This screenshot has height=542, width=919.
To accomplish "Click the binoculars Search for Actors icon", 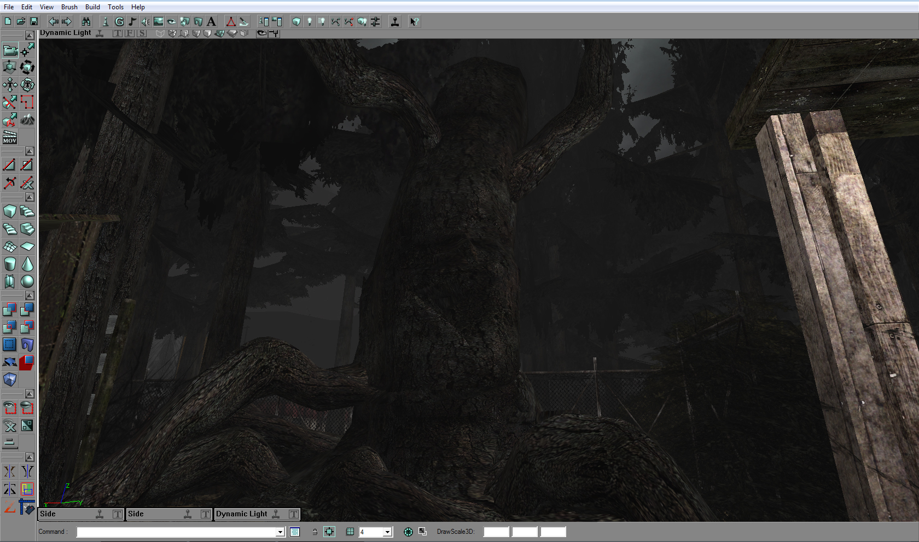I will coord(86,22).
